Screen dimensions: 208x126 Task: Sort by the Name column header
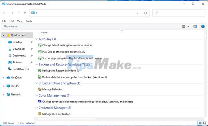point(44,32)
